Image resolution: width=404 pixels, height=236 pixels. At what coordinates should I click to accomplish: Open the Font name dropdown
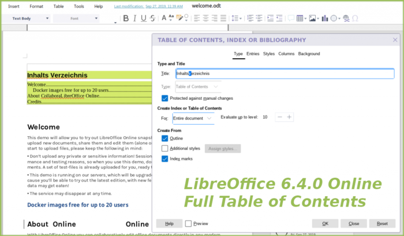tap(76, 18)
